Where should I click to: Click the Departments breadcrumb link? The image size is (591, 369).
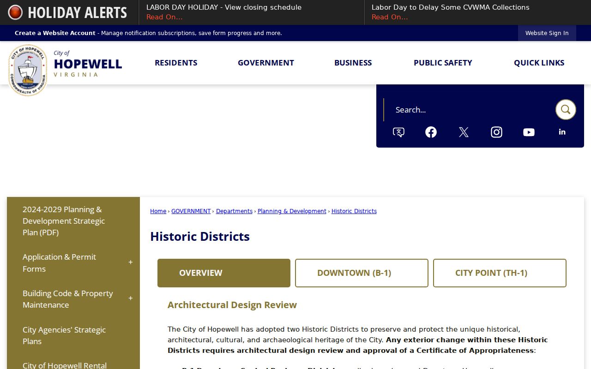pos(234,211)
